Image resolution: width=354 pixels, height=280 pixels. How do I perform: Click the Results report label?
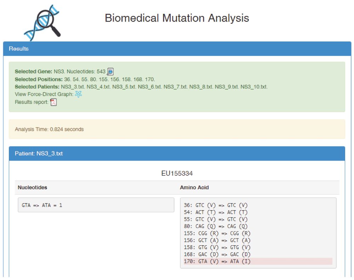pyautogui.click(x=32, y=102)
